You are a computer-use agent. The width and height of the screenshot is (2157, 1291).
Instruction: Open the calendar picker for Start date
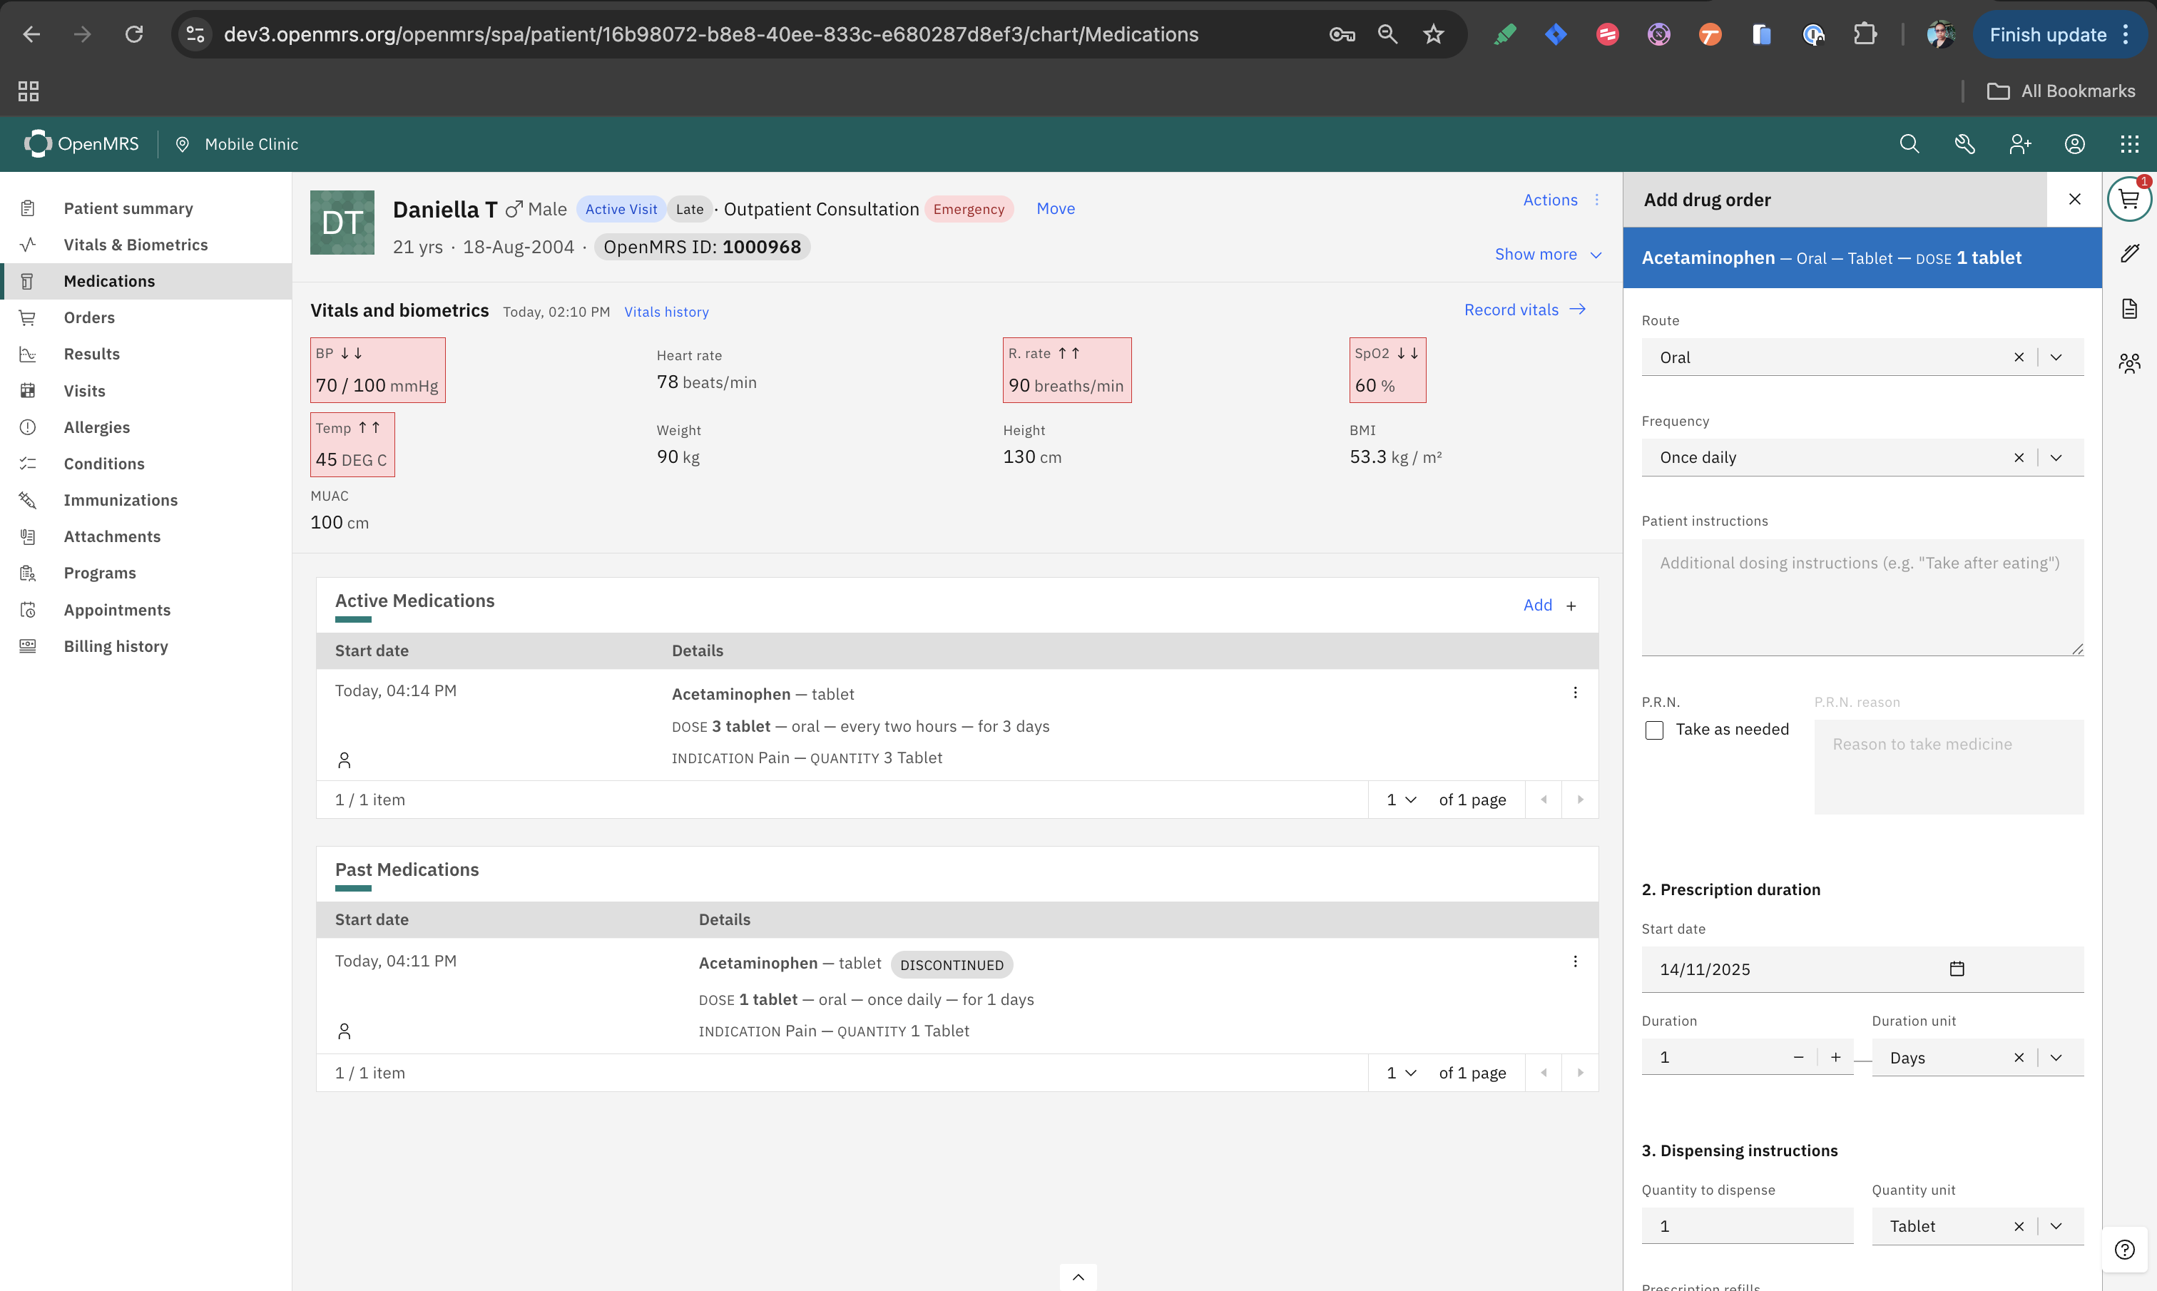coord(1956,969)
